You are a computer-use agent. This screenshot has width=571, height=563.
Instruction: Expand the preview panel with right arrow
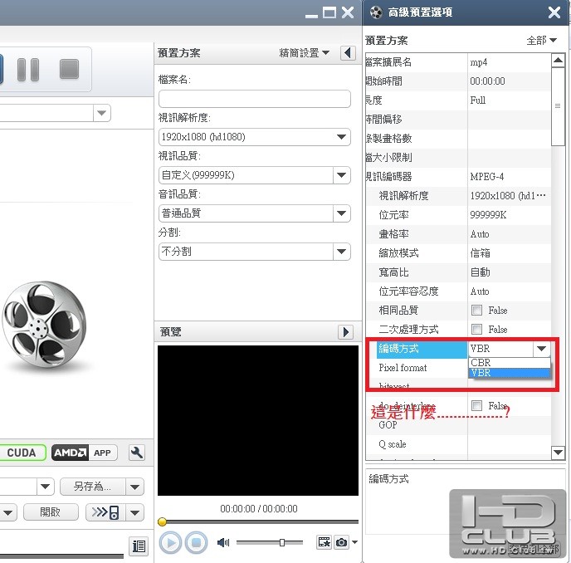pos(345,332)
